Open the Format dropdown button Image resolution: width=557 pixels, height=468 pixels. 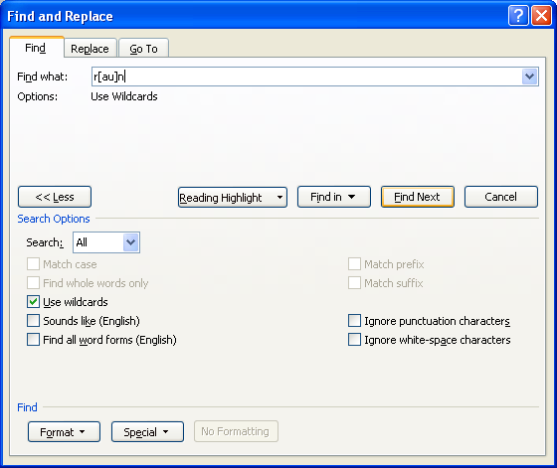point(64,432)
